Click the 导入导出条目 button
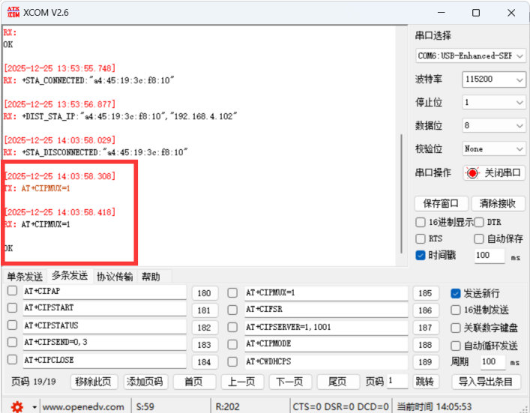The width and height of the screenshot is (530, 413). [486, 382]
